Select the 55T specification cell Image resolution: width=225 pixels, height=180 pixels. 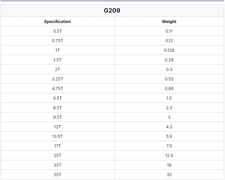pyautogui.click(x=58, y=175)
